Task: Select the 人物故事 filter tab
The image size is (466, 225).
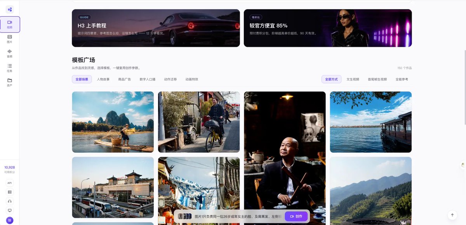Action: click(x=103, y=79)
